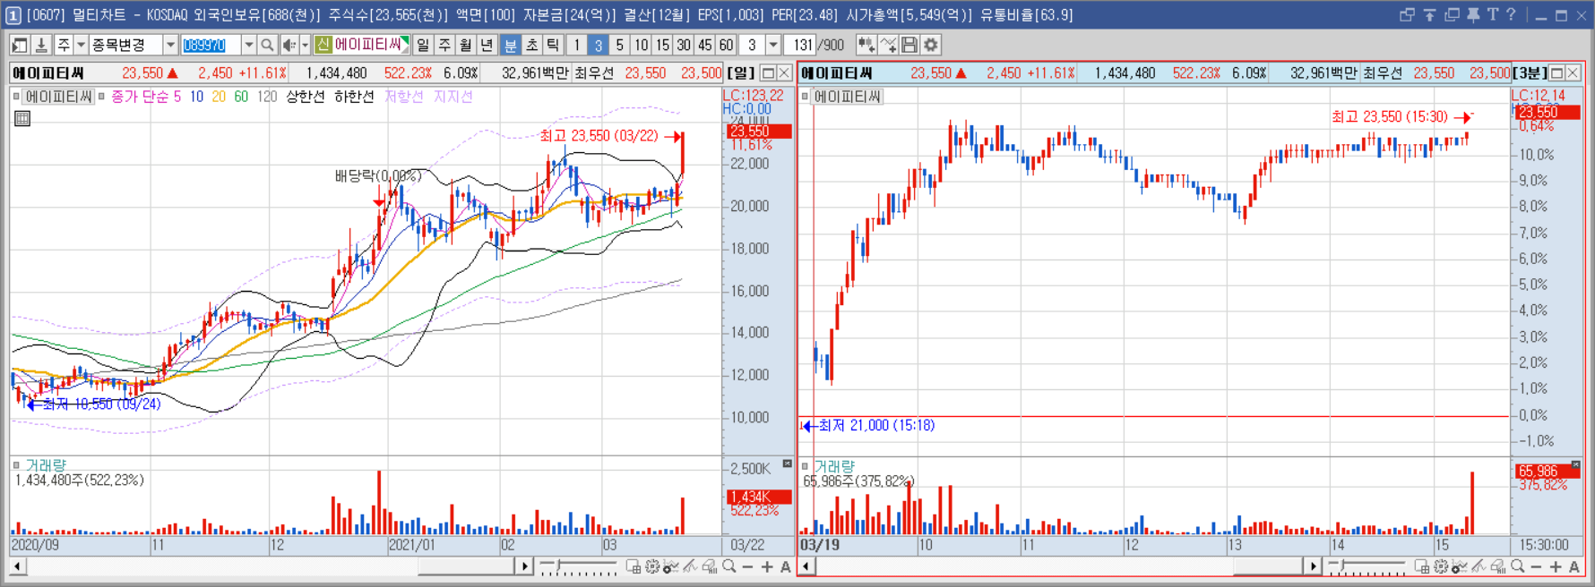
Task: Open the chart settings gear in top toolbar
Action: 932,45
